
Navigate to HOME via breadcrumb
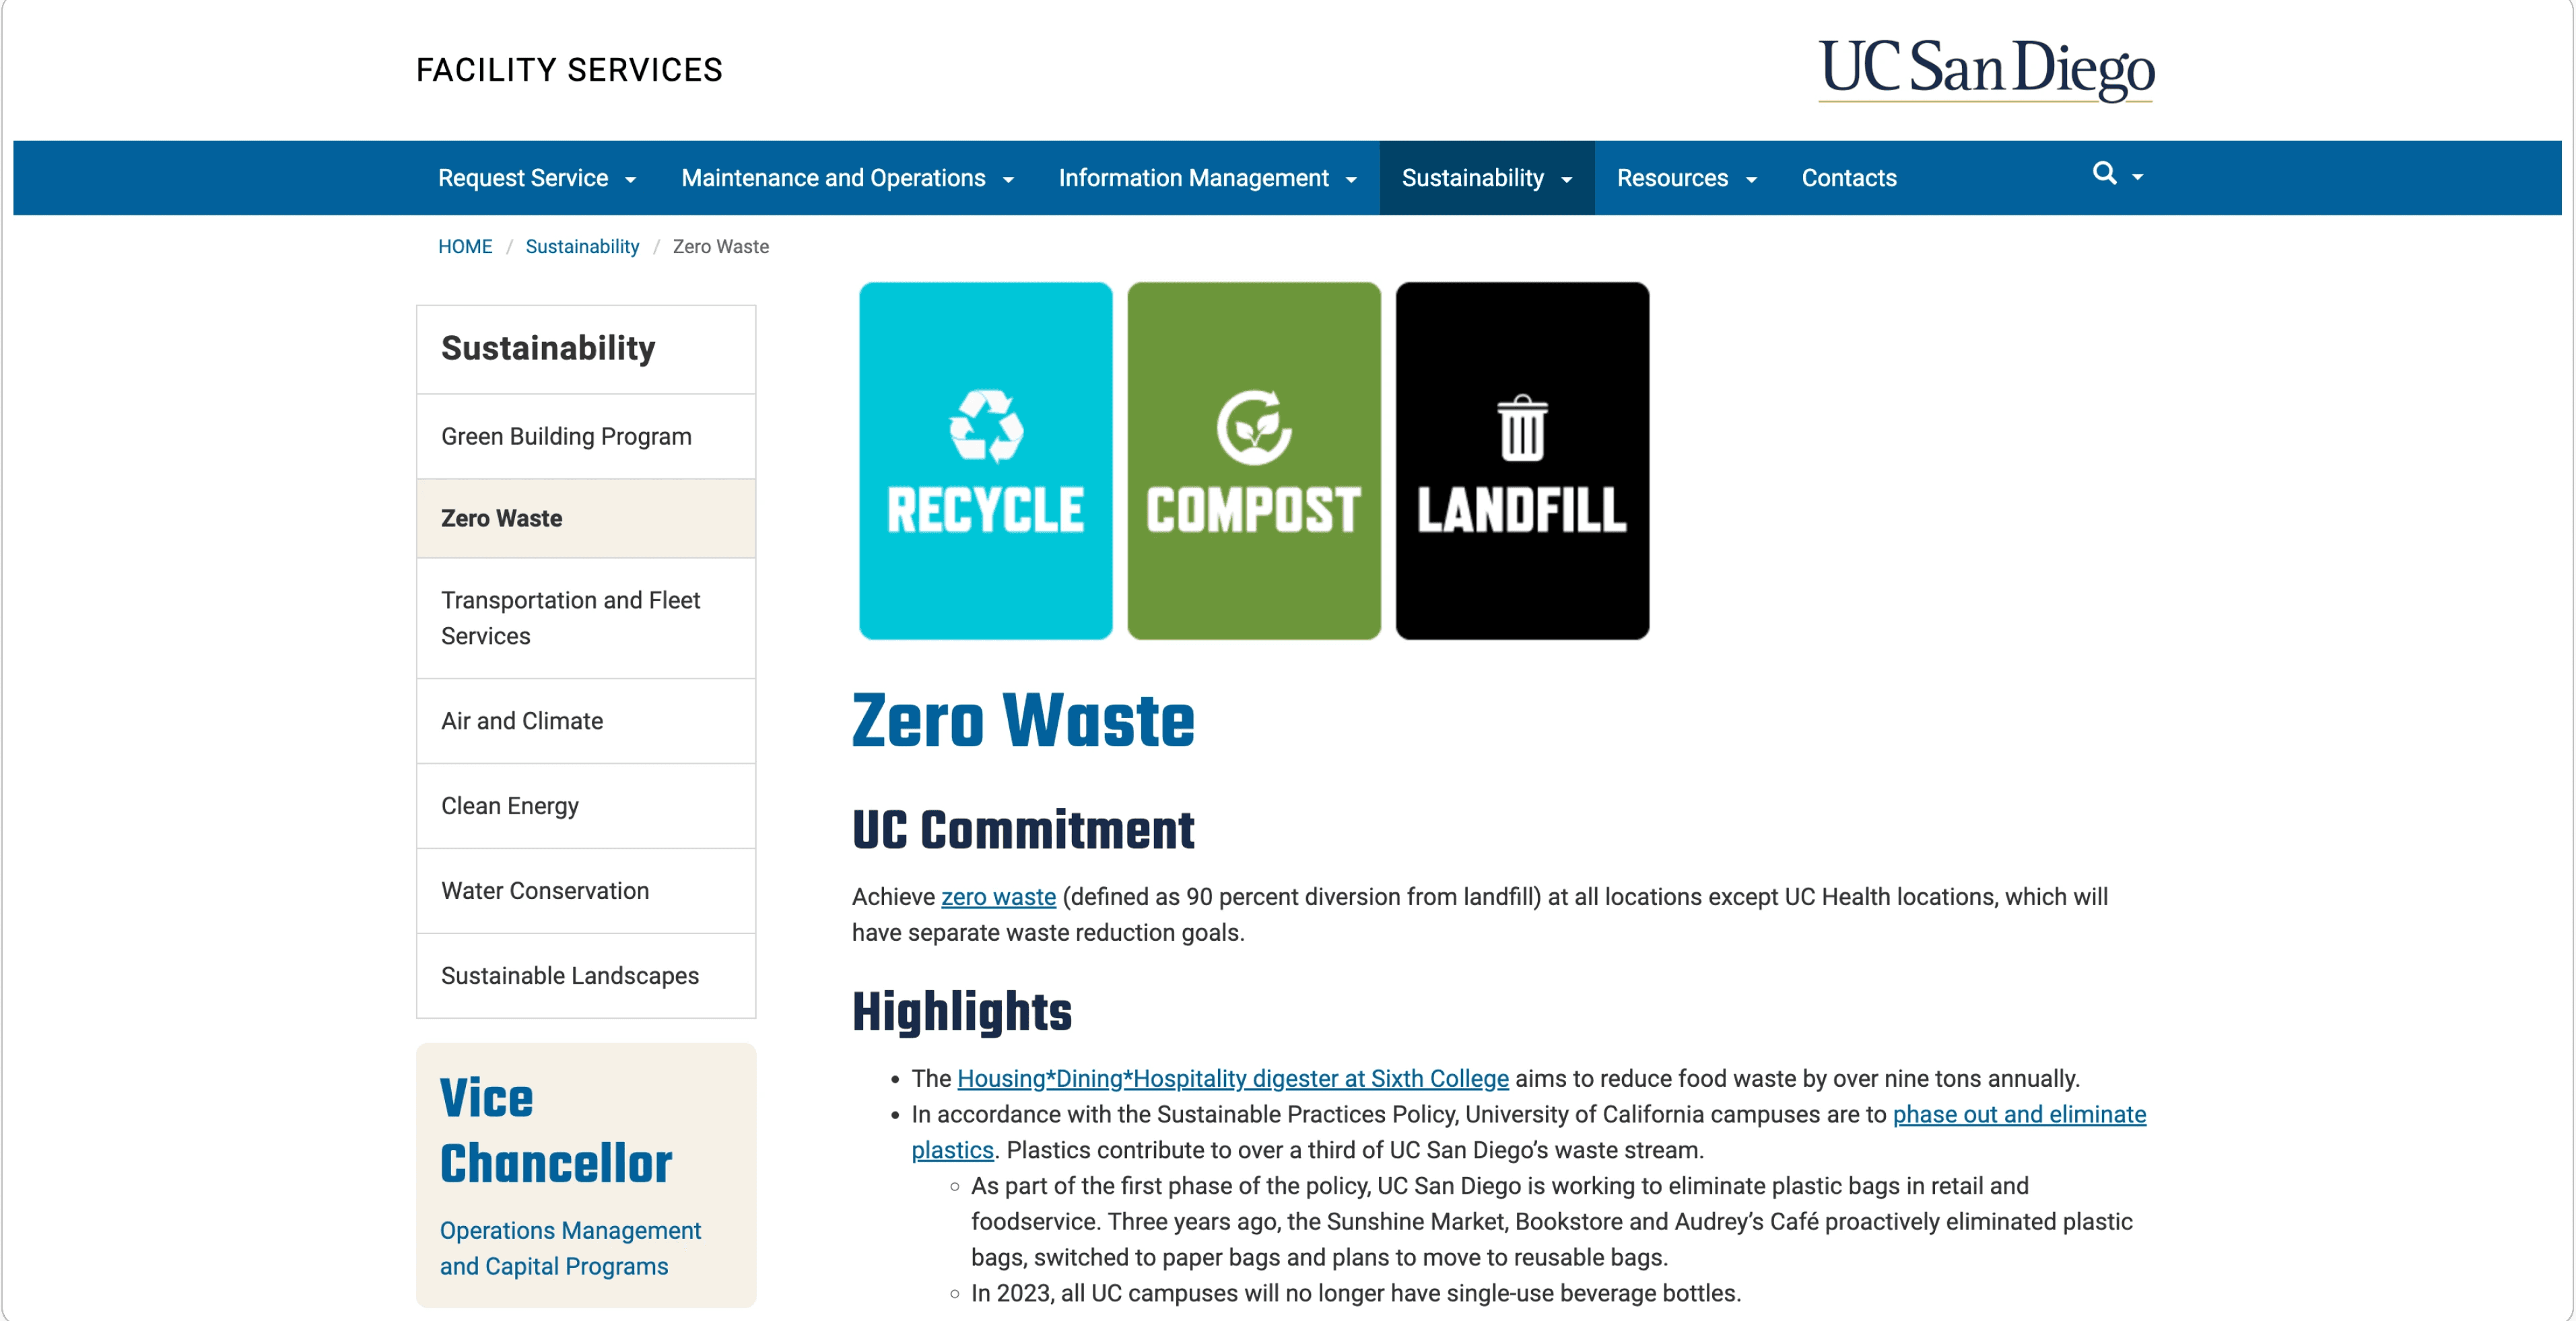[464, 246]
